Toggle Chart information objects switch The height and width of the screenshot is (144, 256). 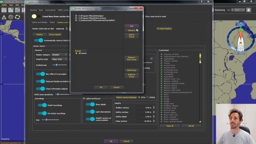(x=40, y=89)
